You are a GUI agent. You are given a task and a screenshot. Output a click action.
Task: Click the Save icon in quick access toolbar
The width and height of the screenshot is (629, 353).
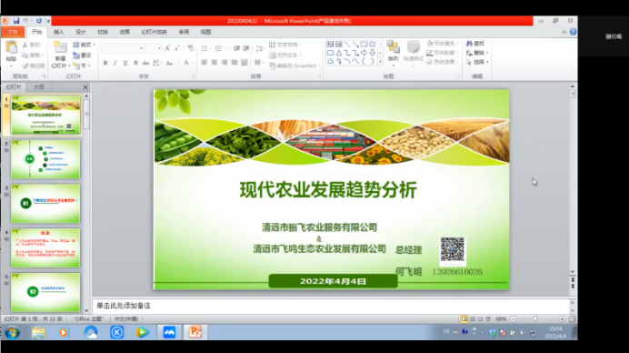click(x=16, y=21)
